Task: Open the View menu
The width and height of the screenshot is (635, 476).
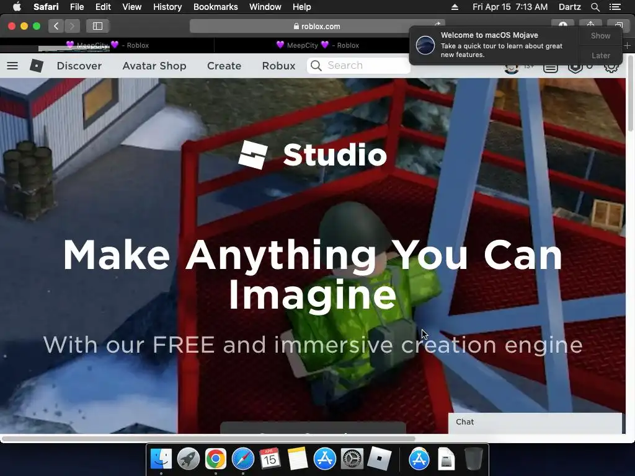Action: (132, 7)
